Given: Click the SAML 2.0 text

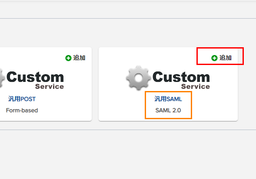Looking at the screenshot, I should pyautogui.click(x=168, y=111).
